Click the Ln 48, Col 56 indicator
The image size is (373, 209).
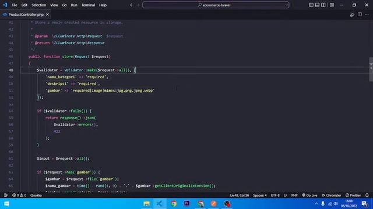[240, 195]
